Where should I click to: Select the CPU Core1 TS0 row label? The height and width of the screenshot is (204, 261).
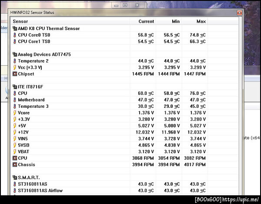click(x=34, y=41)
